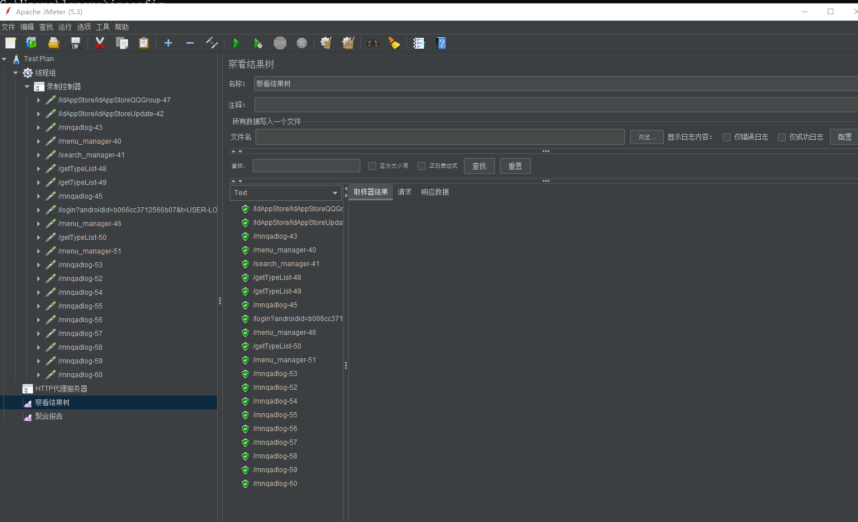Enable the 仅成功日志 checkbox
This screenshot has width=858, height=522.
click(782, 137)
